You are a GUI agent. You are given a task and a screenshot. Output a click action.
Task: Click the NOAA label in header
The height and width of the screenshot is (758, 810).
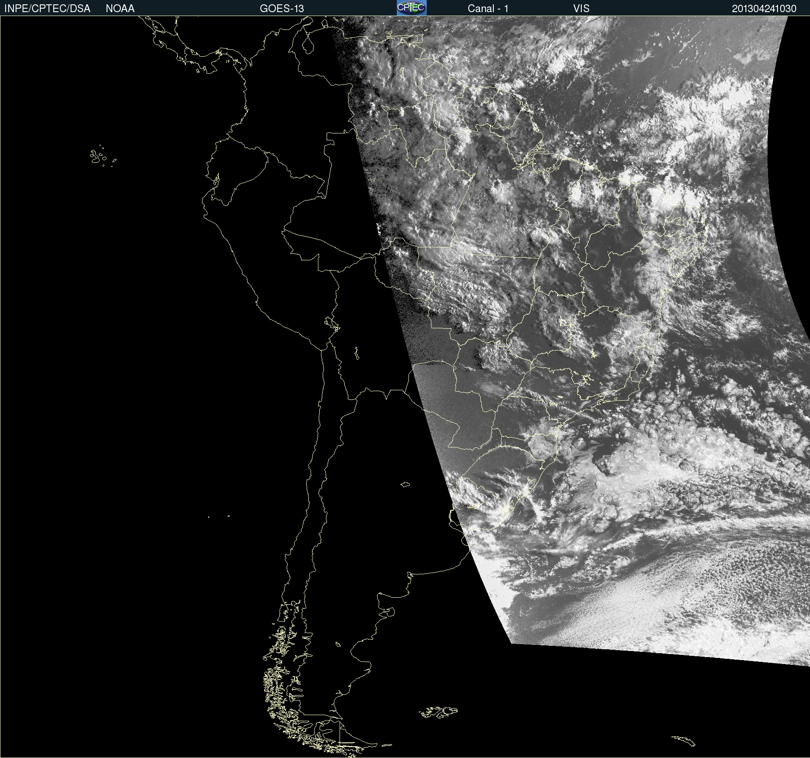point(120,9)
